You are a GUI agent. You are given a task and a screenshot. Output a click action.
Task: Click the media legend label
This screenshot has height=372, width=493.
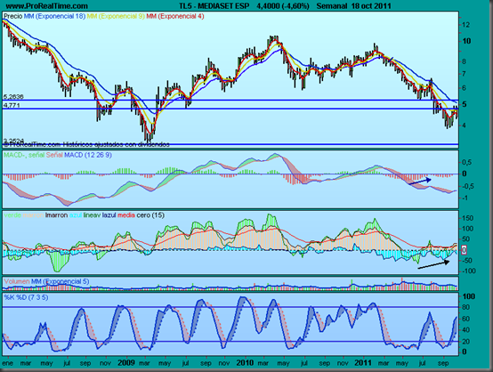pyautogui.click(x=126, y=215)
